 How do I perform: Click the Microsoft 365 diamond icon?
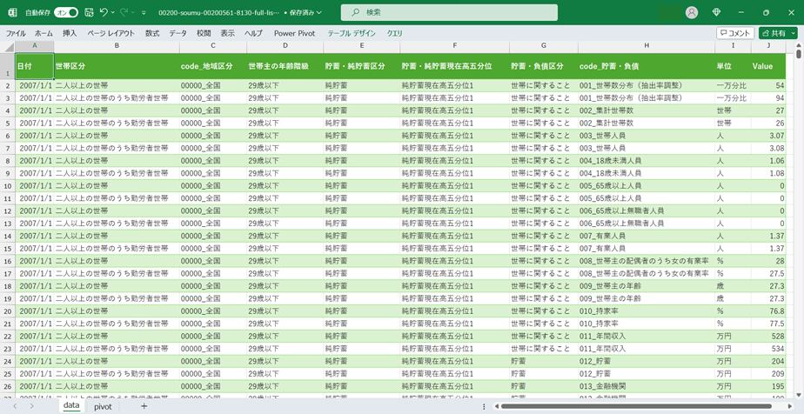[x=716, y=12]
